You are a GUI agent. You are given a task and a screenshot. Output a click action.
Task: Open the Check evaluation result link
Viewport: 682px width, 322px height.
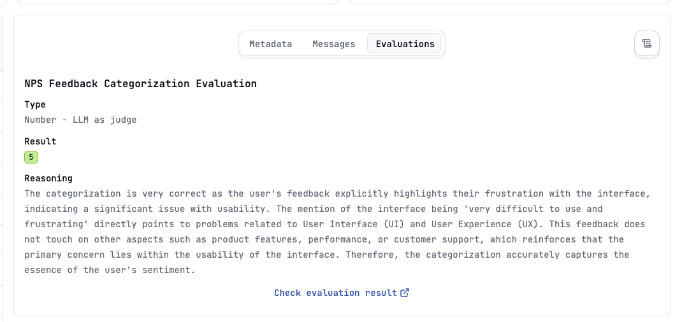click(342, 293)
